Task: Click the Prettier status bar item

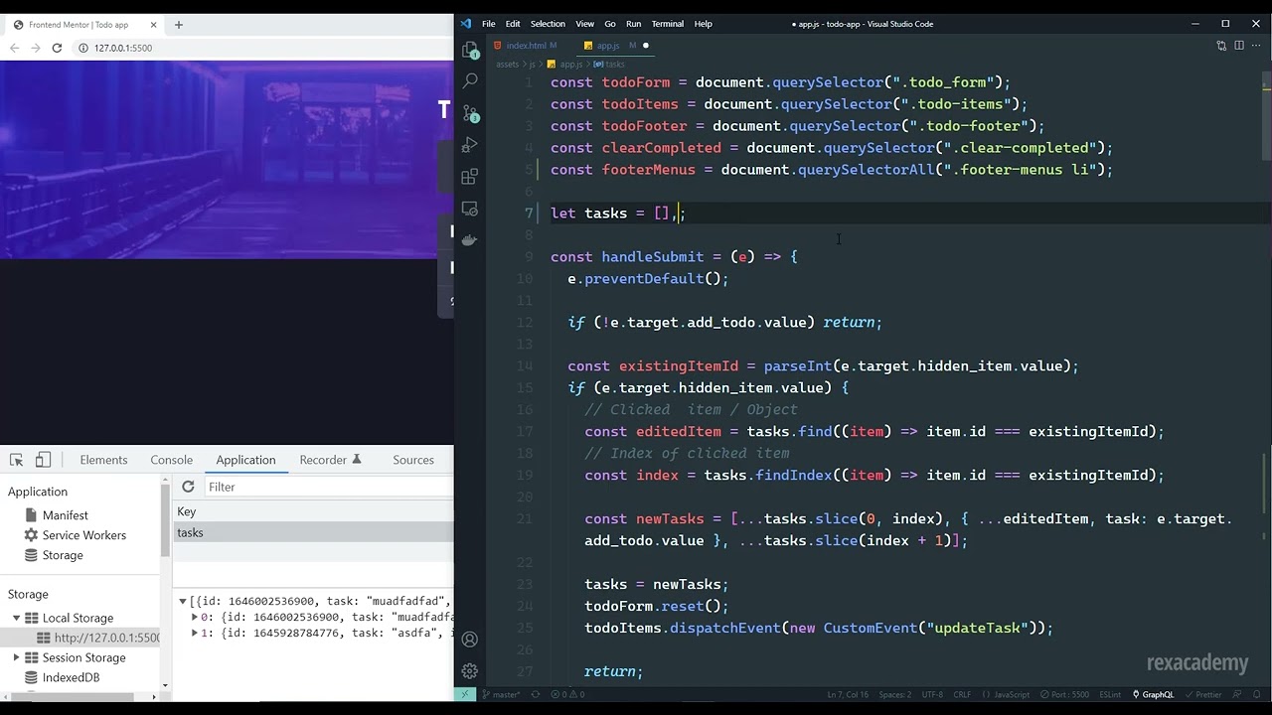Action: pyautogui.click(x=1202, y=695)
